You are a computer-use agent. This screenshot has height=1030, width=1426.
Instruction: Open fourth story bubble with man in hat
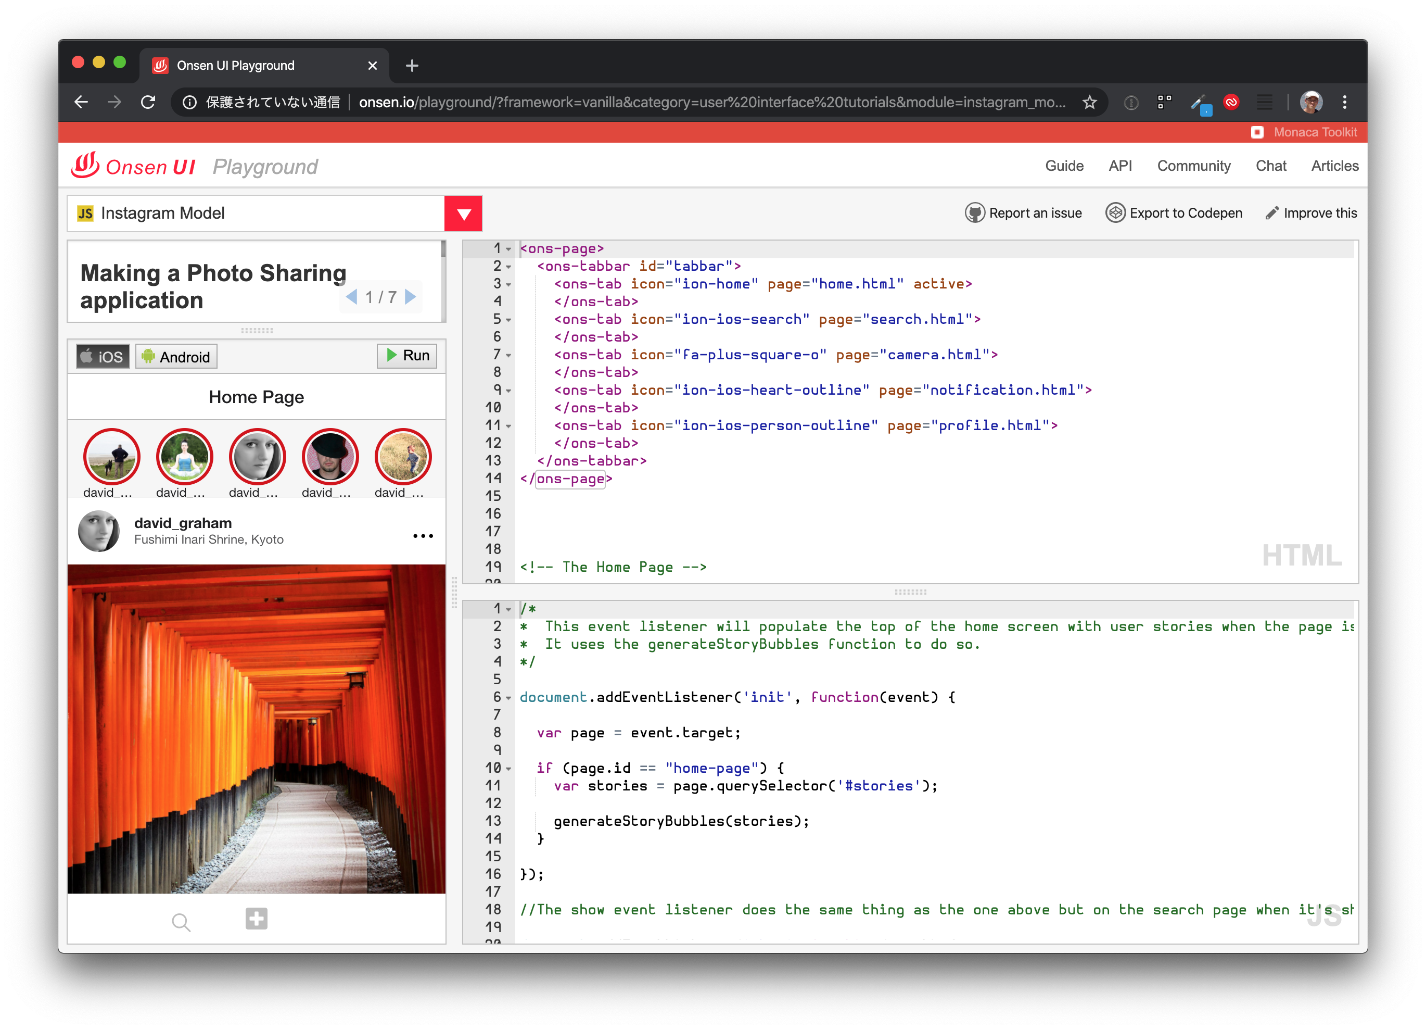(x=330, y=457)
